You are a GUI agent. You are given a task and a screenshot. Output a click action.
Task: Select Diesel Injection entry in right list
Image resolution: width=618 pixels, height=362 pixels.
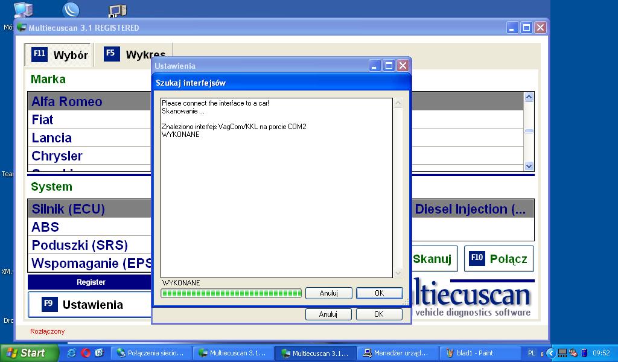pyautogui.click(x=473, y=209)
